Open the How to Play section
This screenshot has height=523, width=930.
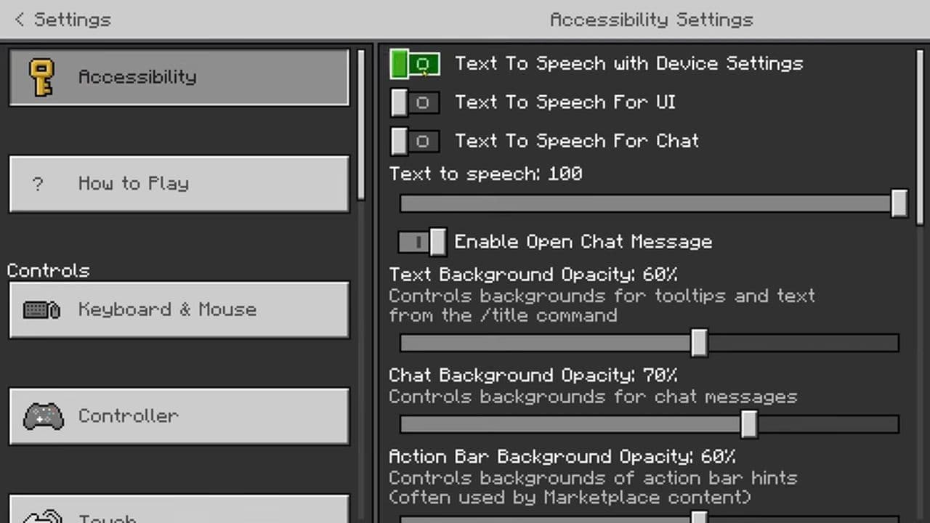(x=179, y=184)
